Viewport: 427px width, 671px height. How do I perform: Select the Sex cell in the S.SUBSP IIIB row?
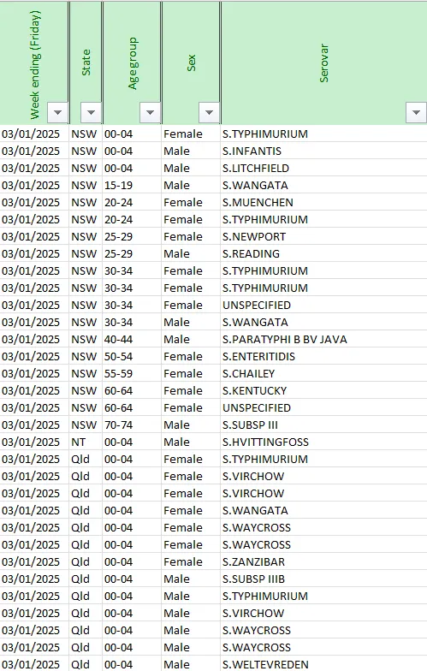[191, 579]
